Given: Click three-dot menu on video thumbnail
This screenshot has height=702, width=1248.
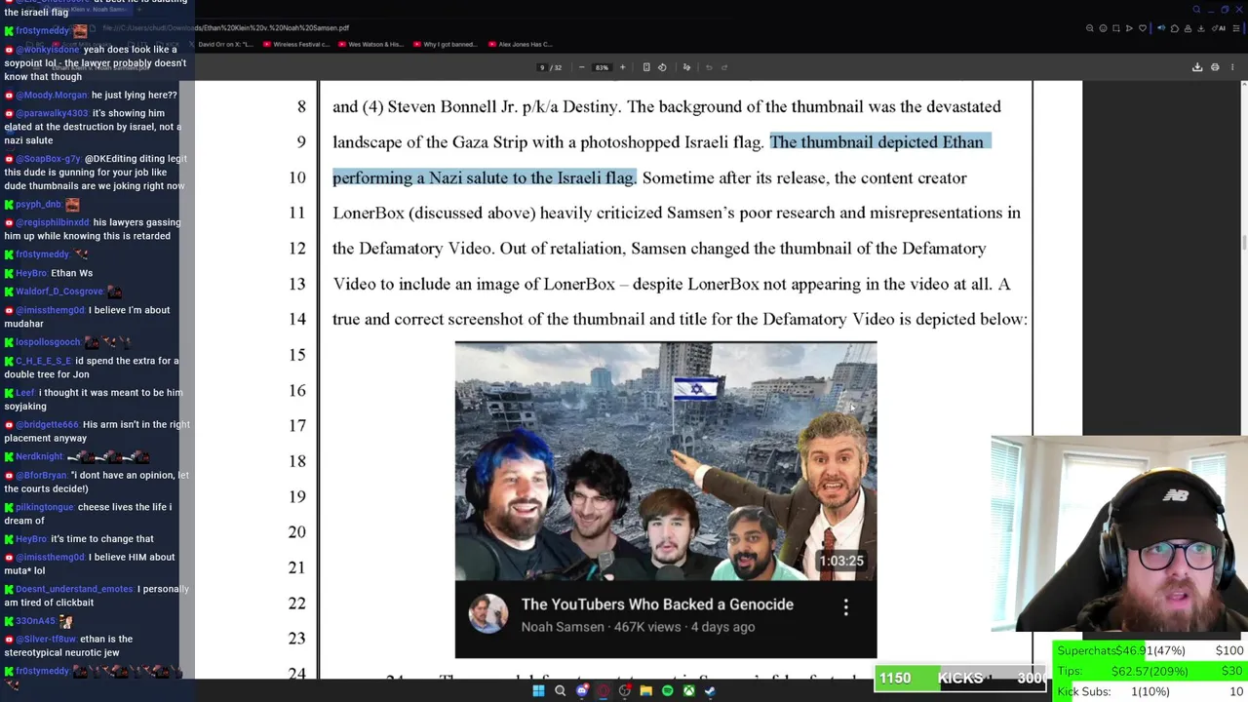Looking at the screenshot, I should pyautogui.click(x=845, y=607).
